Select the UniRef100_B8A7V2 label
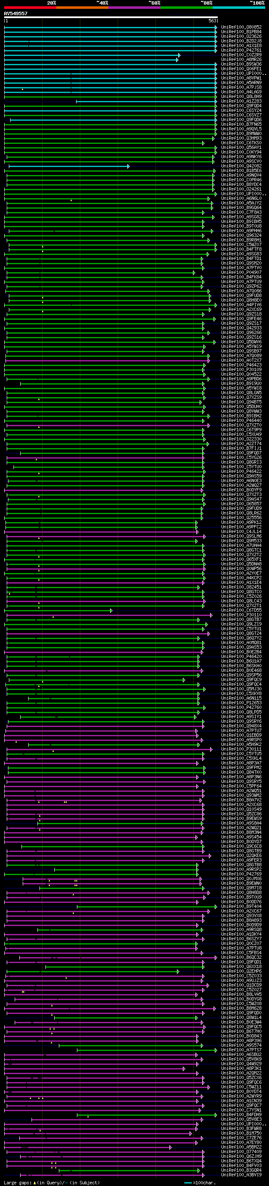 click(241, 800)
